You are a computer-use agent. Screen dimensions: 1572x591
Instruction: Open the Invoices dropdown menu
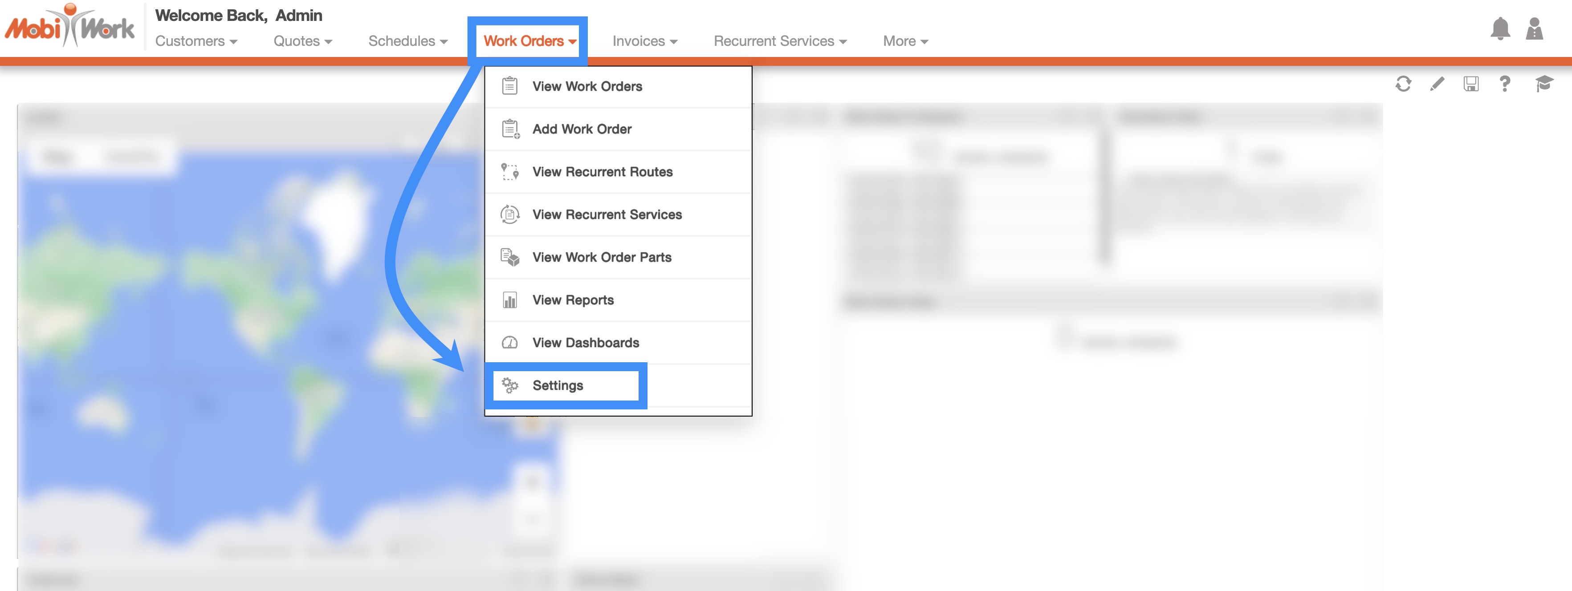644,41
